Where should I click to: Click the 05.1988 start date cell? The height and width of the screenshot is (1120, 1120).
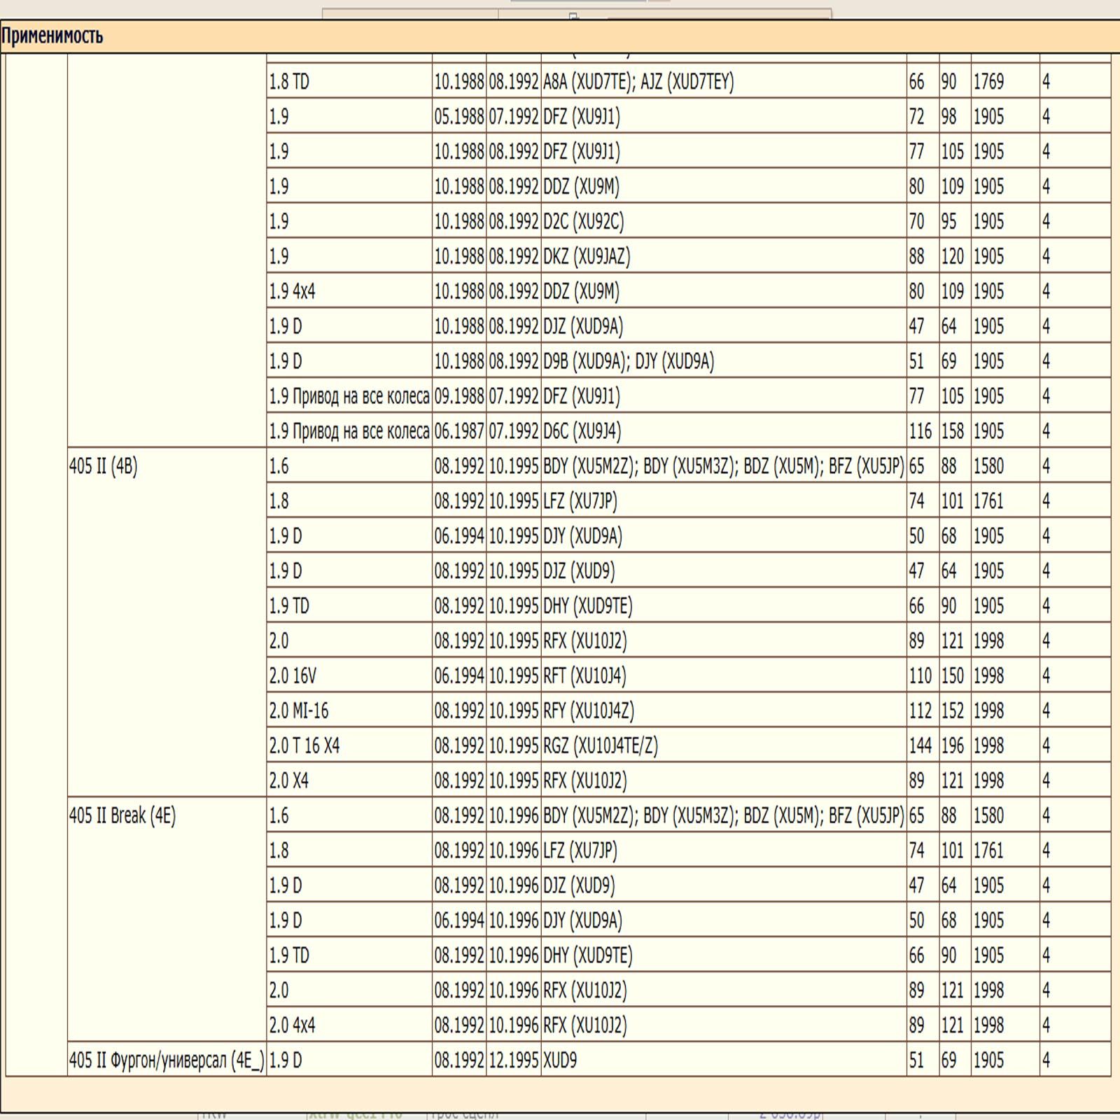point(459,117)
